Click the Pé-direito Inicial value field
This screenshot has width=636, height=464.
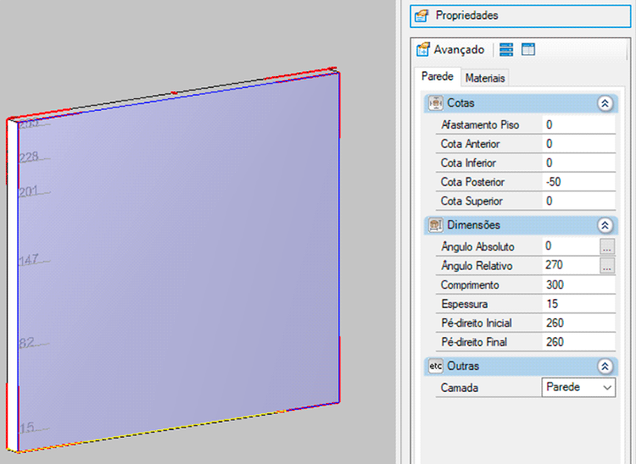577,323
